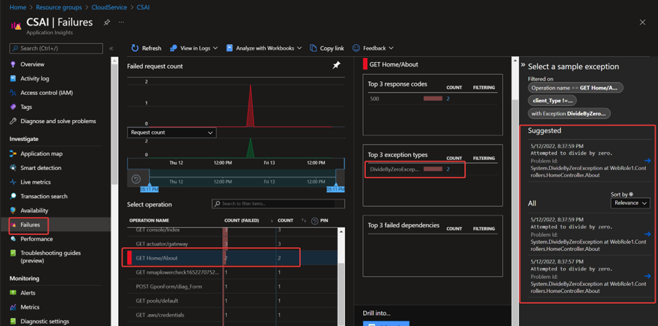Open Application map
The image size is (658, 326).
[x=42, y=154]
